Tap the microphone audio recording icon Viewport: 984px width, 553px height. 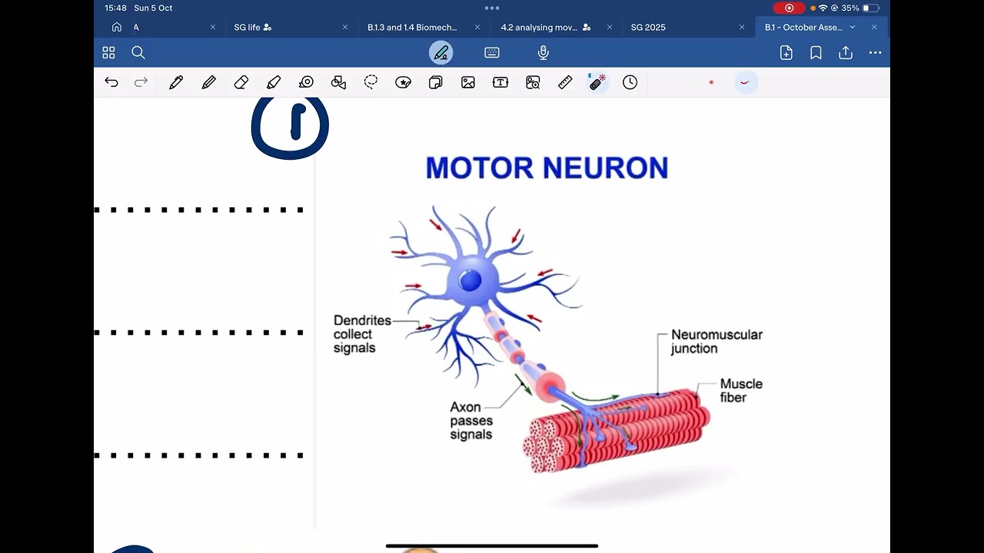click(x=544, y=52)
